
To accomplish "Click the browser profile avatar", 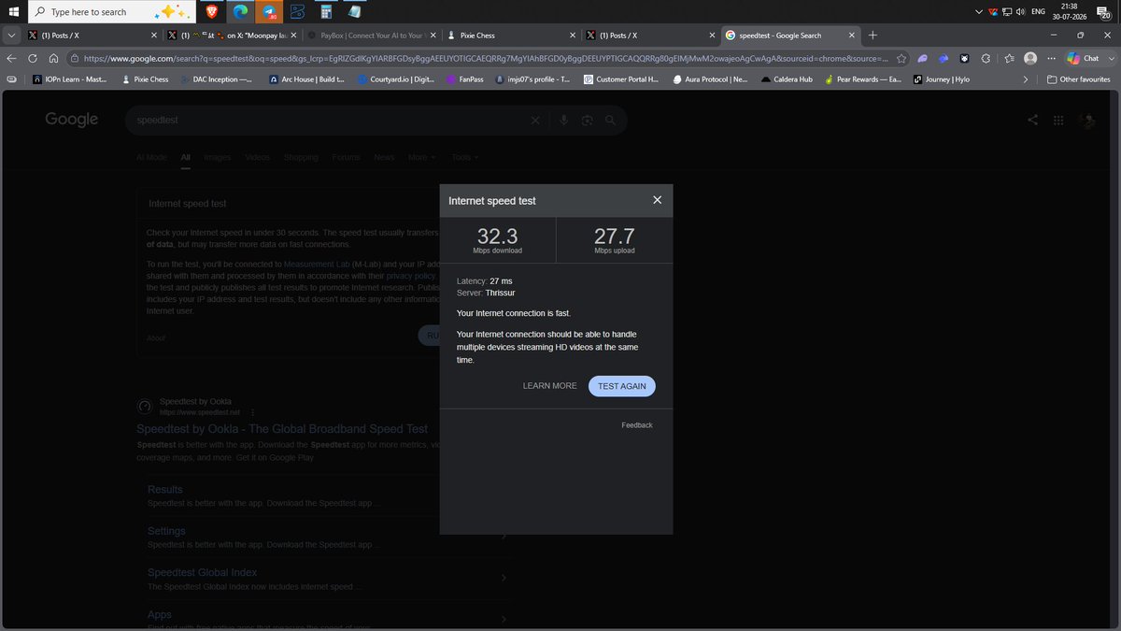I will click(1030, 58).
